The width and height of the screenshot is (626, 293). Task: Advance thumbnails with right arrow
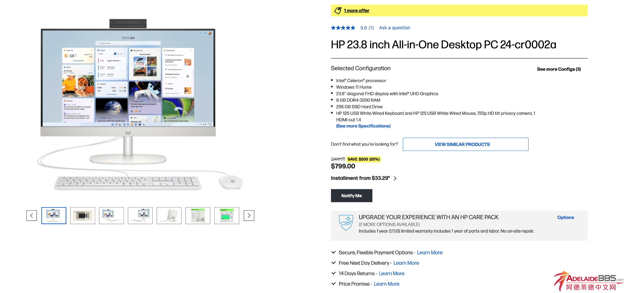[x=249, y=216]
